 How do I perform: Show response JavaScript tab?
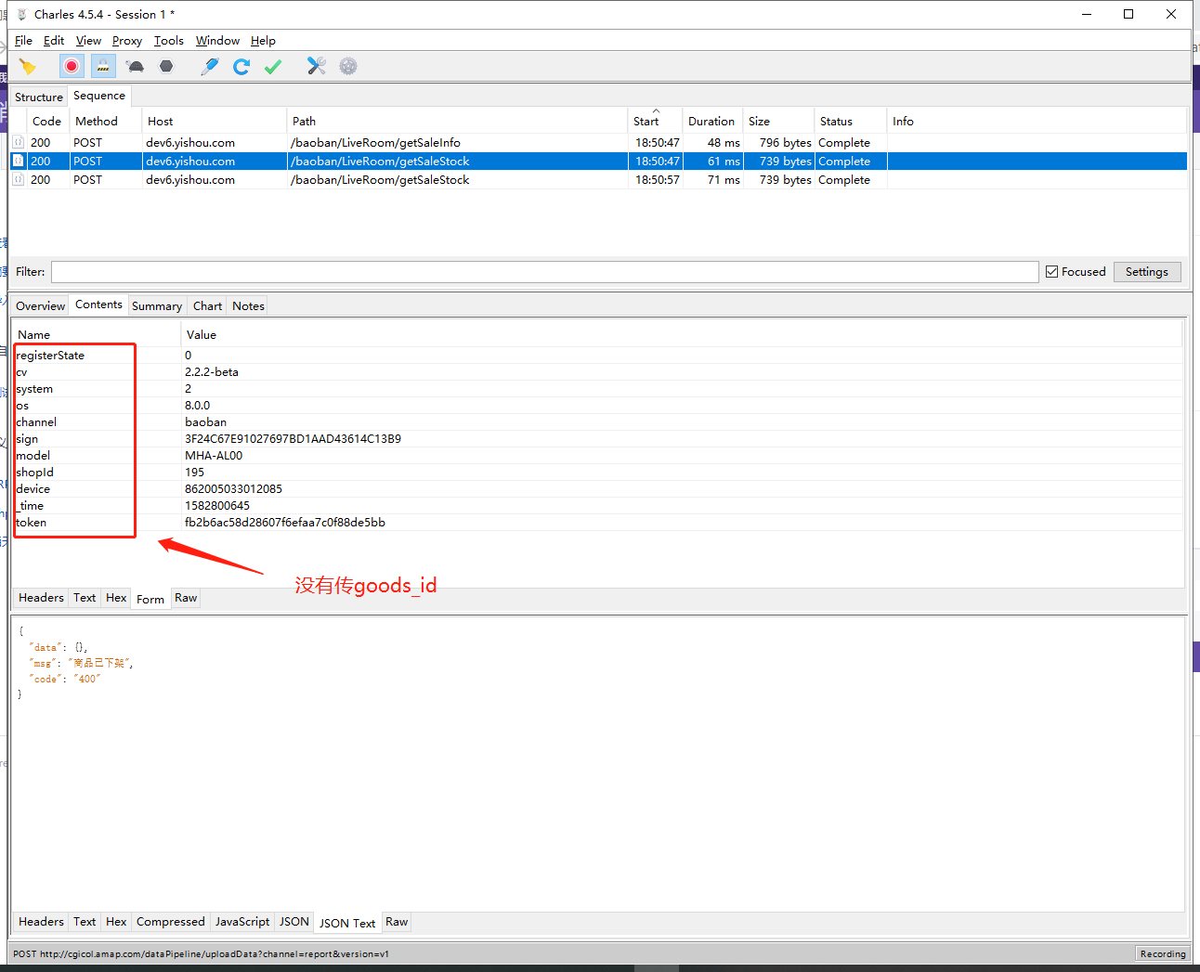pyautogui.click(x=242, y=922)
